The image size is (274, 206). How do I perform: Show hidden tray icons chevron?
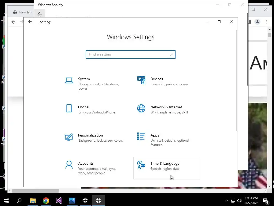[x=226, y=201]
